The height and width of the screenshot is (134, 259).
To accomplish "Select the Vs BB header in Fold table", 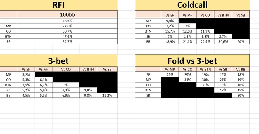I will [240, 69].
